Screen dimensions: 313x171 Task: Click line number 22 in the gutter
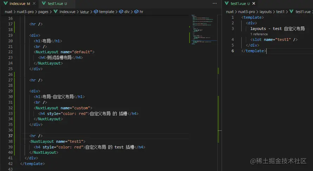click(x=11, y=52)
